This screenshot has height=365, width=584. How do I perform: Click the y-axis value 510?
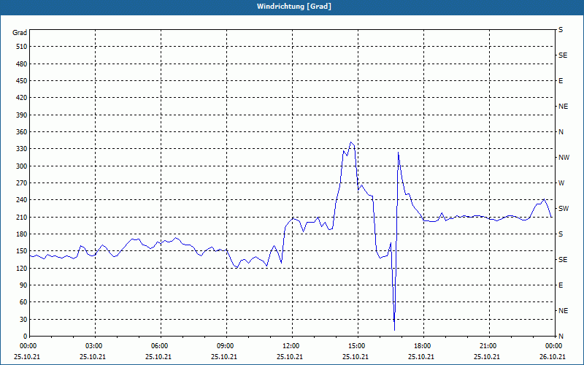pos(22,47)
